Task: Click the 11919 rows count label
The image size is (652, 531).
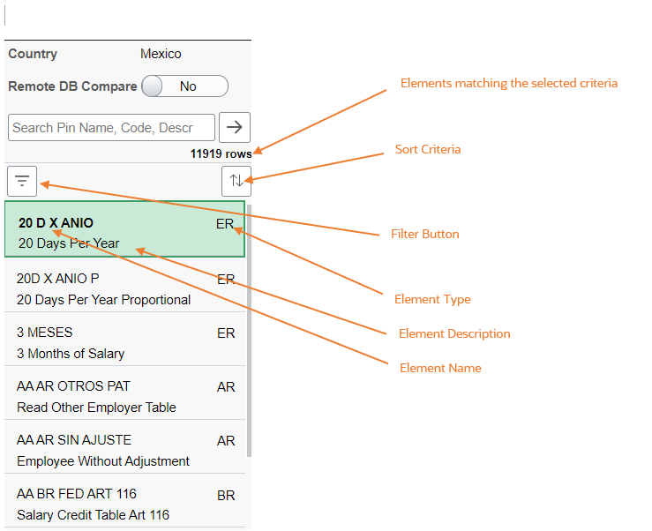Action: pos(221,153)
